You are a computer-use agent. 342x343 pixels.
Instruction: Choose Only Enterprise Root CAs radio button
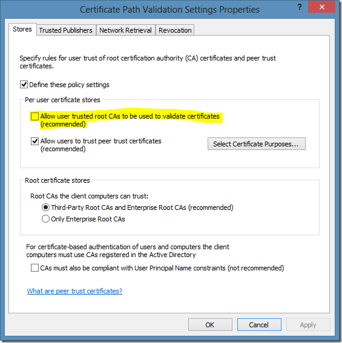point(45,219)
